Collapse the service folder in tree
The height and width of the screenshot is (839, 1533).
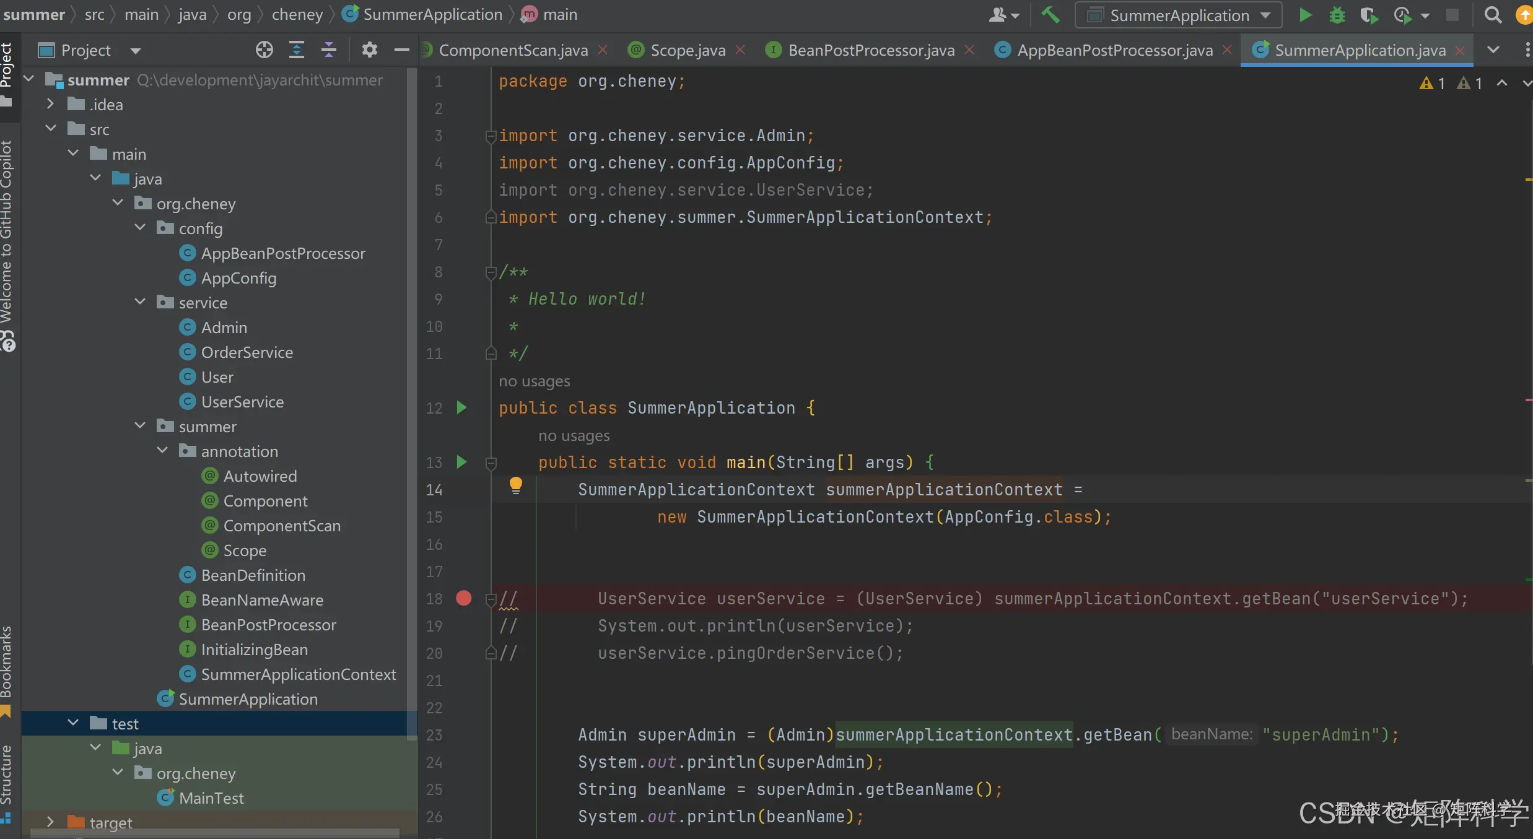point(141,302)
